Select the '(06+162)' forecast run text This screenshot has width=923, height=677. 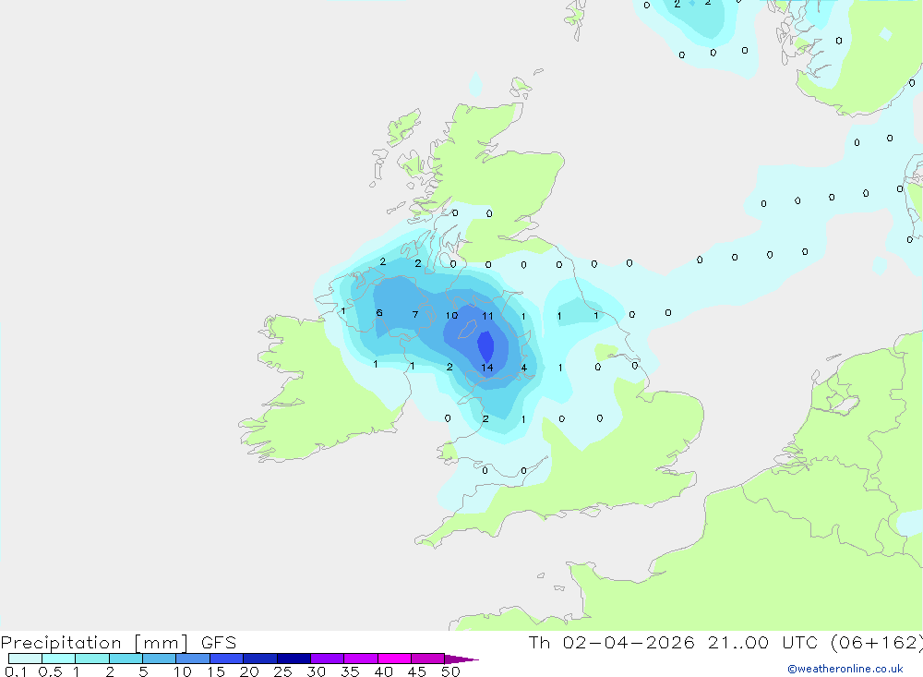click(877, 643)
